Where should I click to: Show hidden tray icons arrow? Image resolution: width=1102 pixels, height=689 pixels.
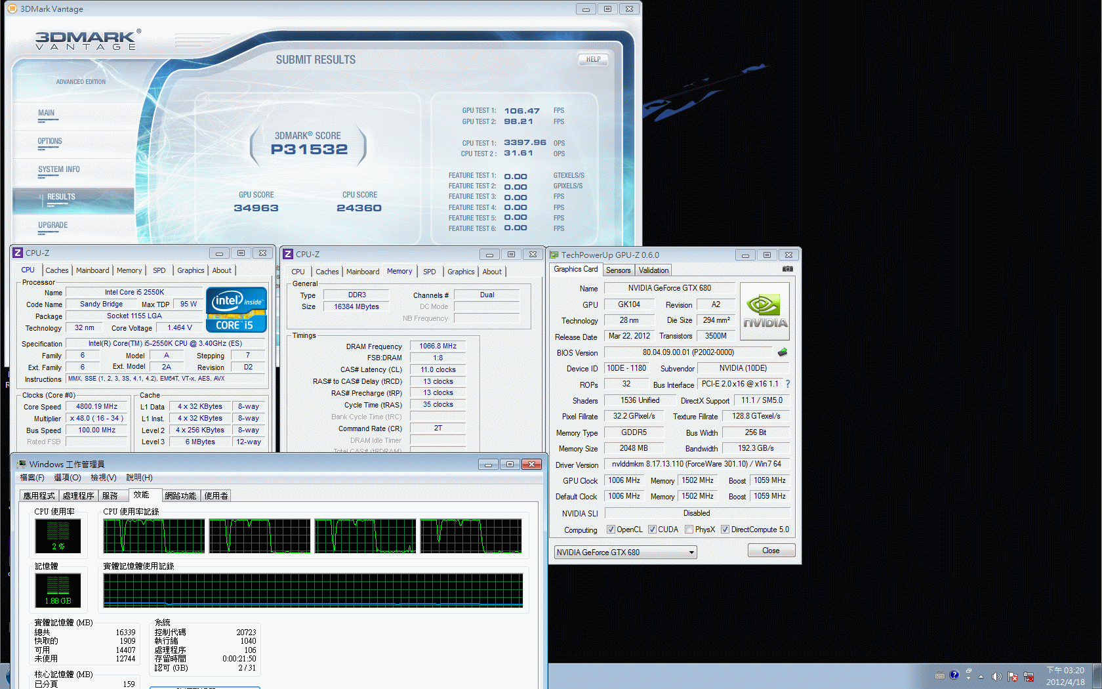[x=981, y=677]
